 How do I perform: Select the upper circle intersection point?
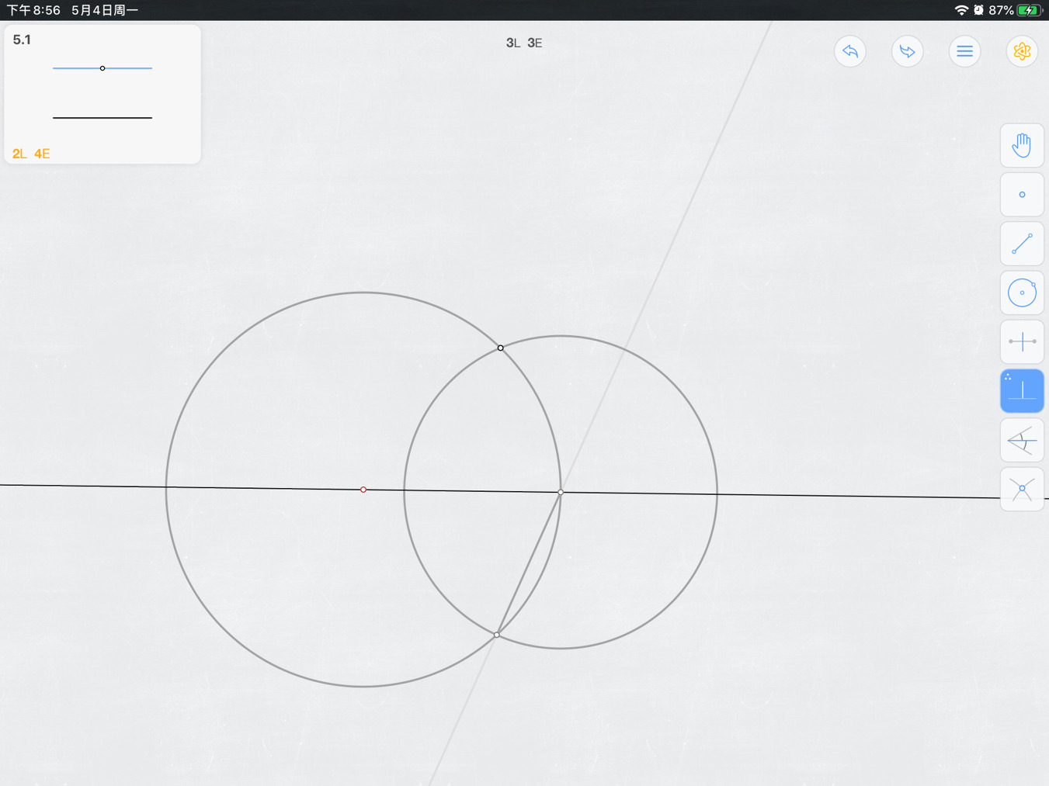point(501,348)
